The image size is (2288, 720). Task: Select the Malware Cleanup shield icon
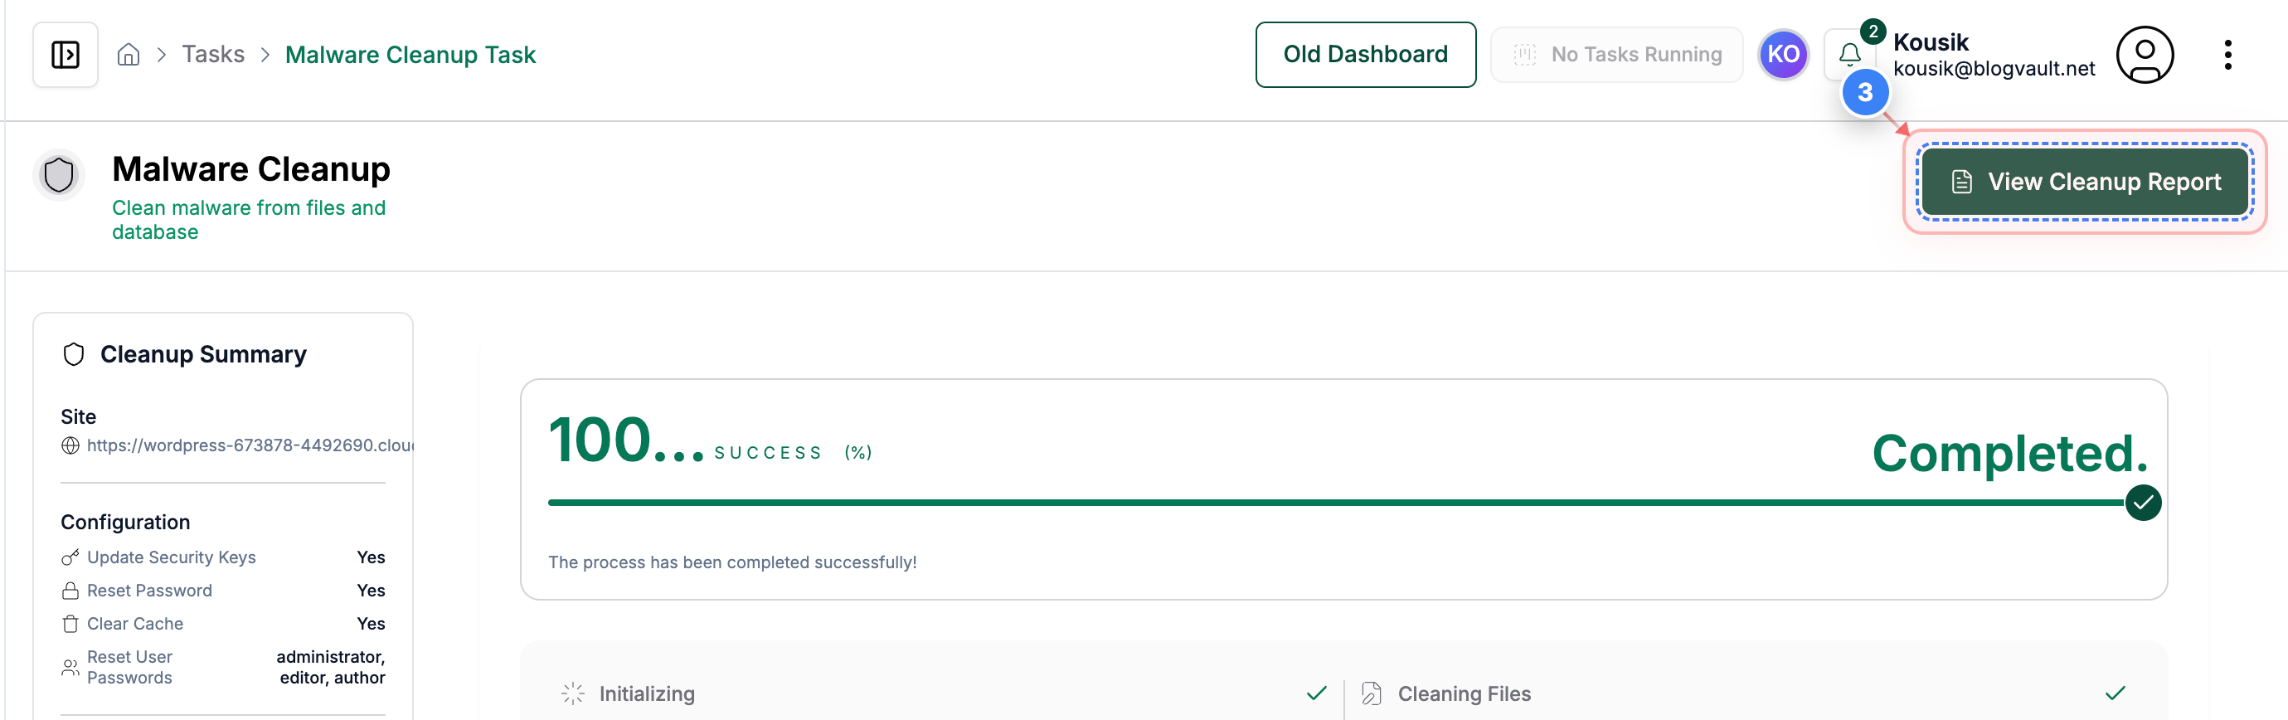point(57,174)
